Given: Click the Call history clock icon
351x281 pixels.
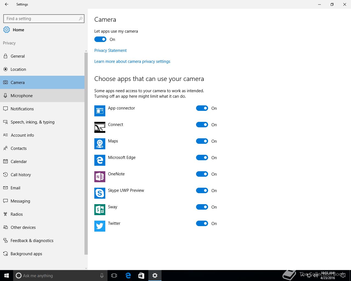Looking at the screenshot, I should pyautogui.click(x=5, y=175).
